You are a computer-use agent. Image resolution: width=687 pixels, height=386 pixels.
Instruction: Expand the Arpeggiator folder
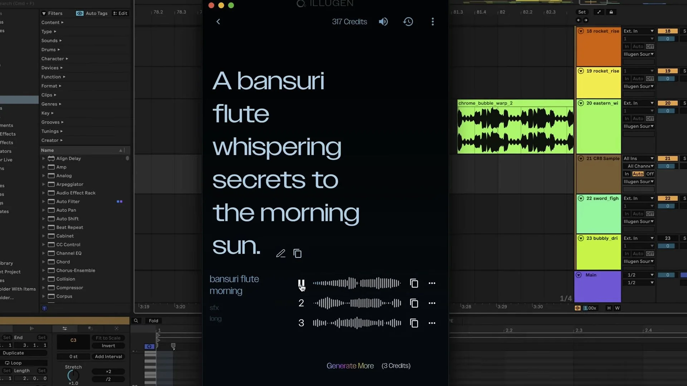click(44, 184)
